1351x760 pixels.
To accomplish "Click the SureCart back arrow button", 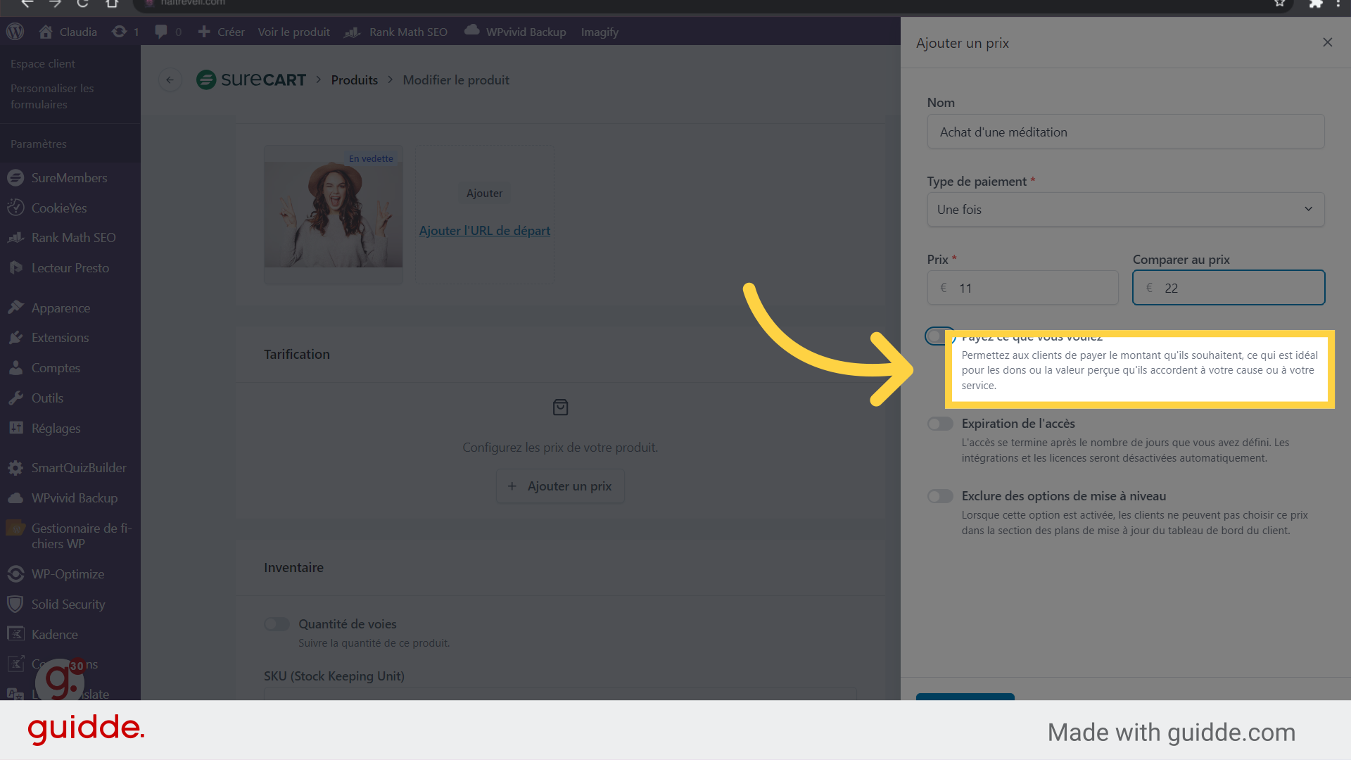I will [170, 80].
